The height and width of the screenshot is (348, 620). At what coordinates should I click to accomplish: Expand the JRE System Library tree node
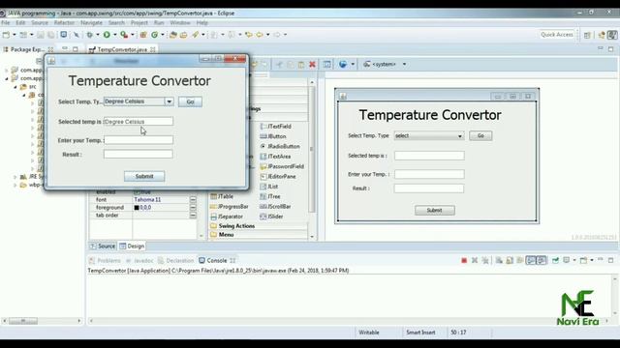click(15, 177)
